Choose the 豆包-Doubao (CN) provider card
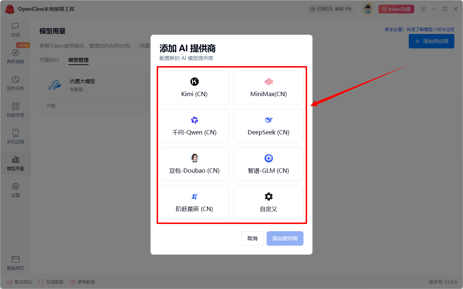The height and width of the screenshot is (289, 463). (x=194, y=164)
